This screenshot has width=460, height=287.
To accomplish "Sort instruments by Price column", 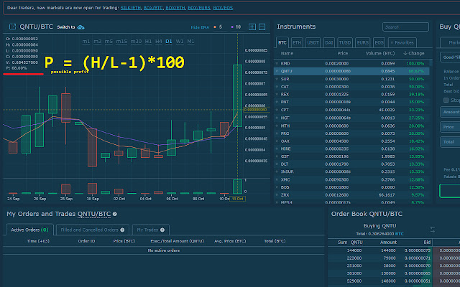I will click(x=342, y=53).
